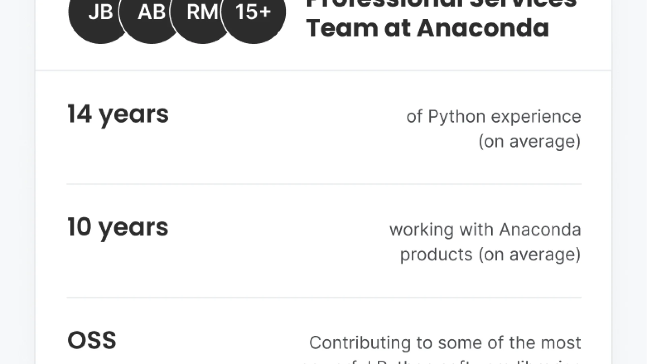This screenshot has height=364, width=647.
Task: Click the partially visible 'Professional Services' title
Action: (441, 4)
